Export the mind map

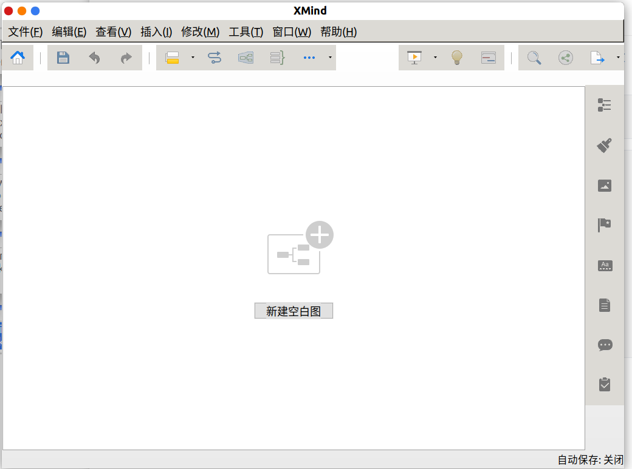point(597,58)
